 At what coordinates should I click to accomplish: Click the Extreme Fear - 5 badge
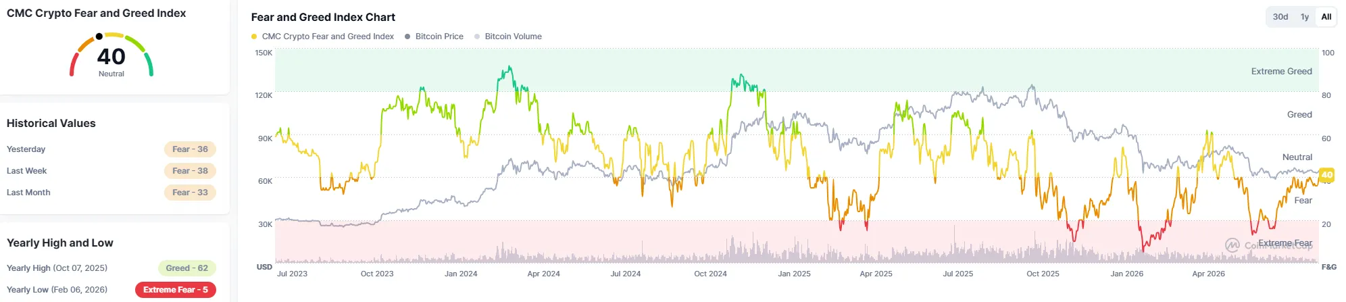[176, 290]
